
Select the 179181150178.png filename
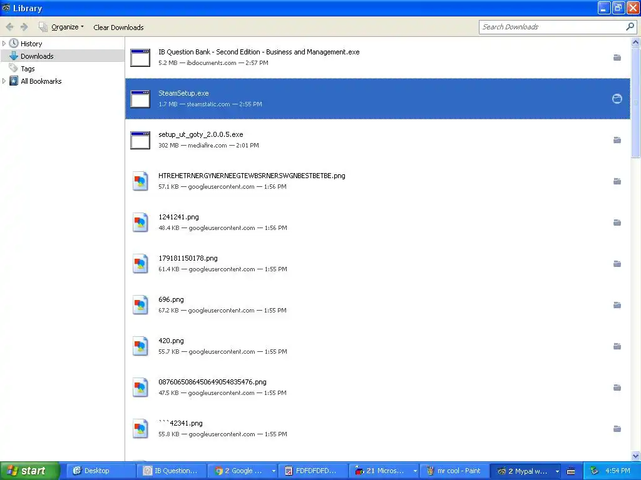point(188,258)
